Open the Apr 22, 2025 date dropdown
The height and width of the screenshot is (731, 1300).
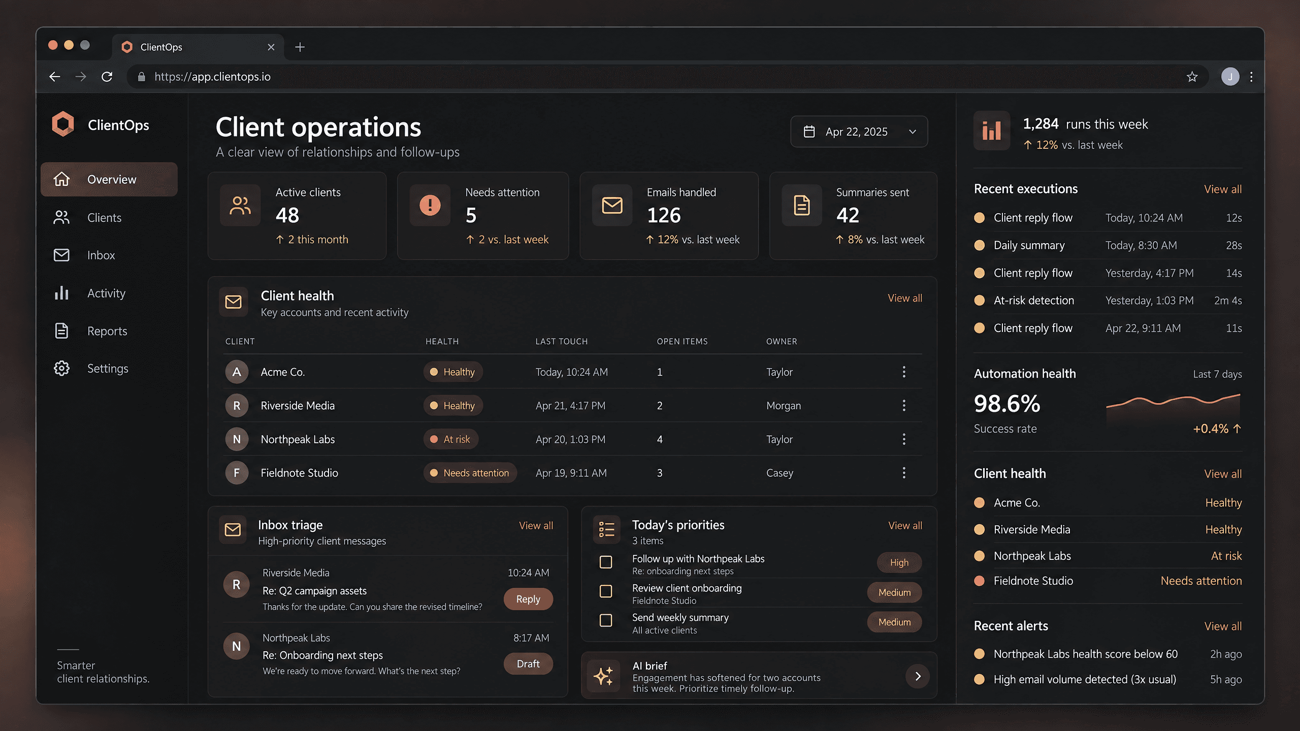coord(859,131)
